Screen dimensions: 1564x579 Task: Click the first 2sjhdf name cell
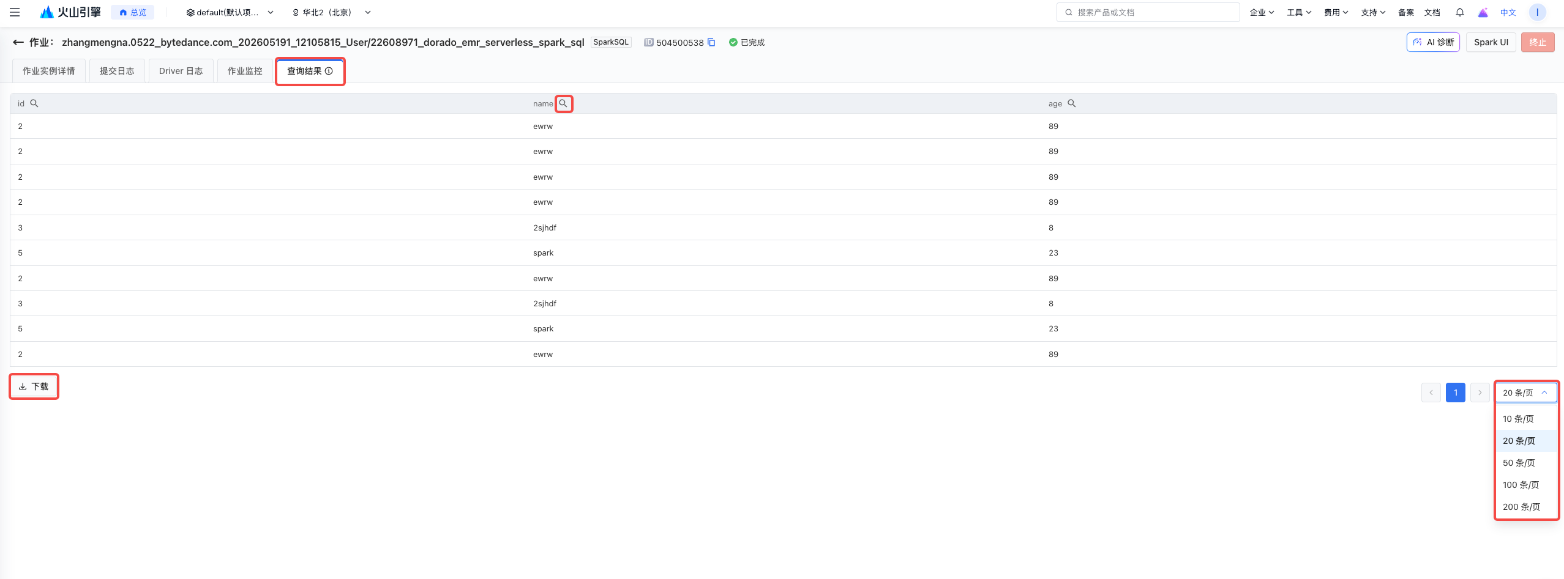click(x=545, y=227)
